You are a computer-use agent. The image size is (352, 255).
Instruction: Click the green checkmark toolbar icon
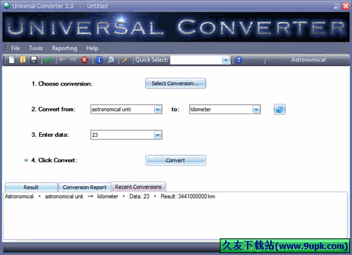click(x=48, y=60)
